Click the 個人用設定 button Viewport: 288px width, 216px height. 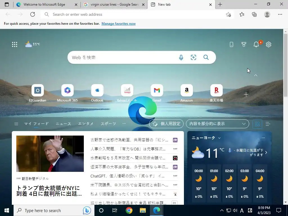166,124
